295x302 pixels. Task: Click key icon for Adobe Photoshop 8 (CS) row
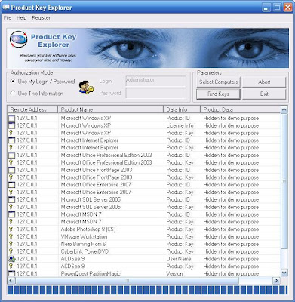[x=11, y=229]
